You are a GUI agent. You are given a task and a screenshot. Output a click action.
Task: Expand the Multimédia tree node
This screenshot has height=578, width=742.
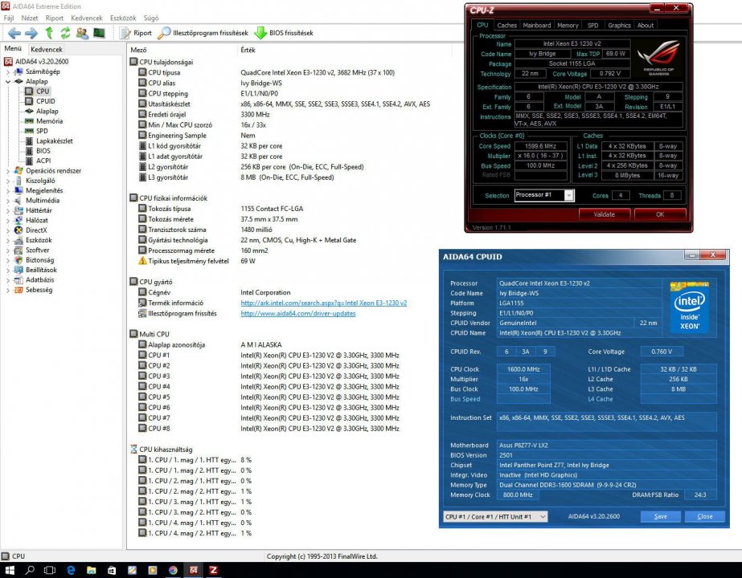point(8,201)
